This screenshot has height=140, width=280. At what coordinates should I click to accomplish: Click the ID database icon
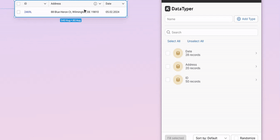click(x=178, y=80)
